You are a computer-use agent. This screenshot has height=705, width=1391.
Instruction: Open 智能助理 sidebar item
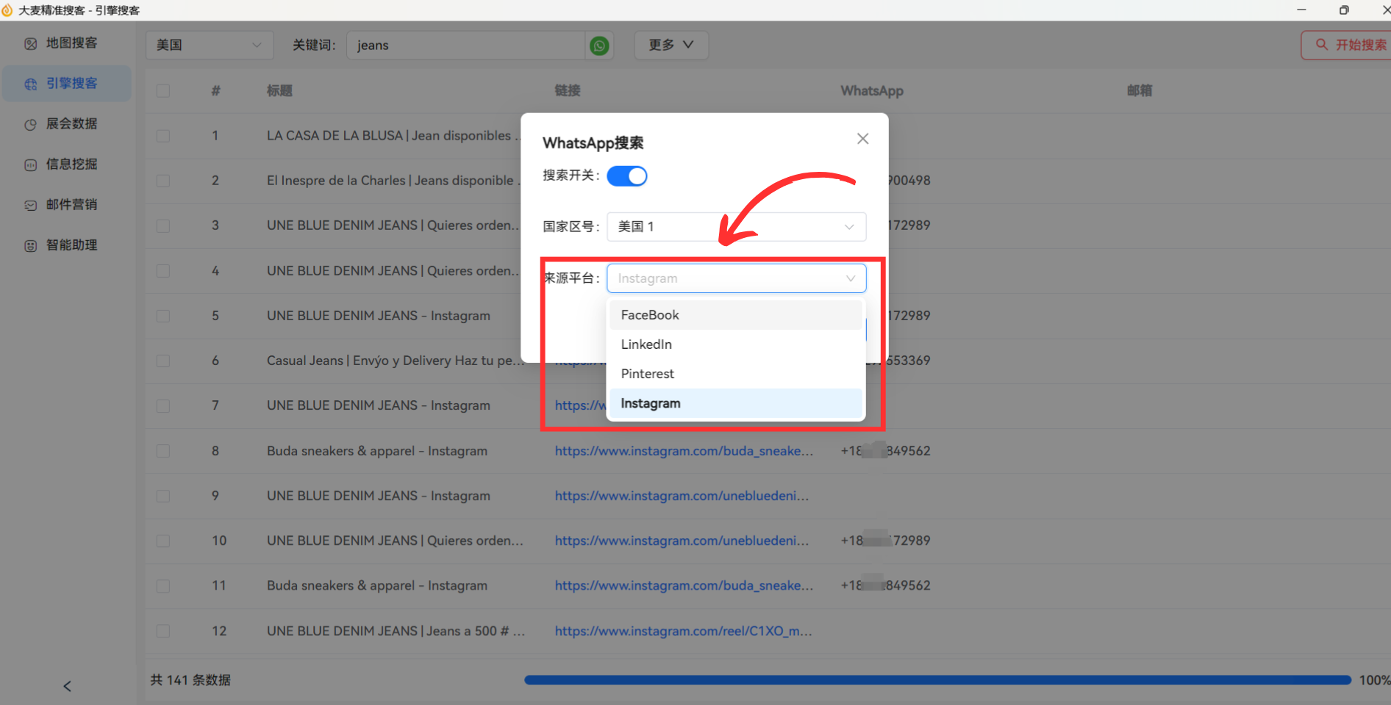[x=67, y=245]
